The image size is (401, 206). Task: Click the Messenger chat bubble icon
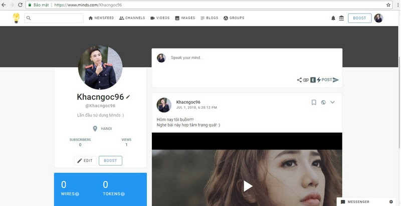pos(343,202)
